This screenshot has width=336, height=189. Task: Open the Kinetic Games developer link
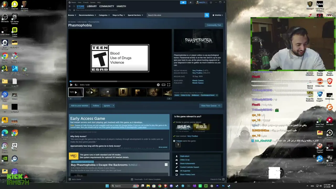tap(198, 80)
